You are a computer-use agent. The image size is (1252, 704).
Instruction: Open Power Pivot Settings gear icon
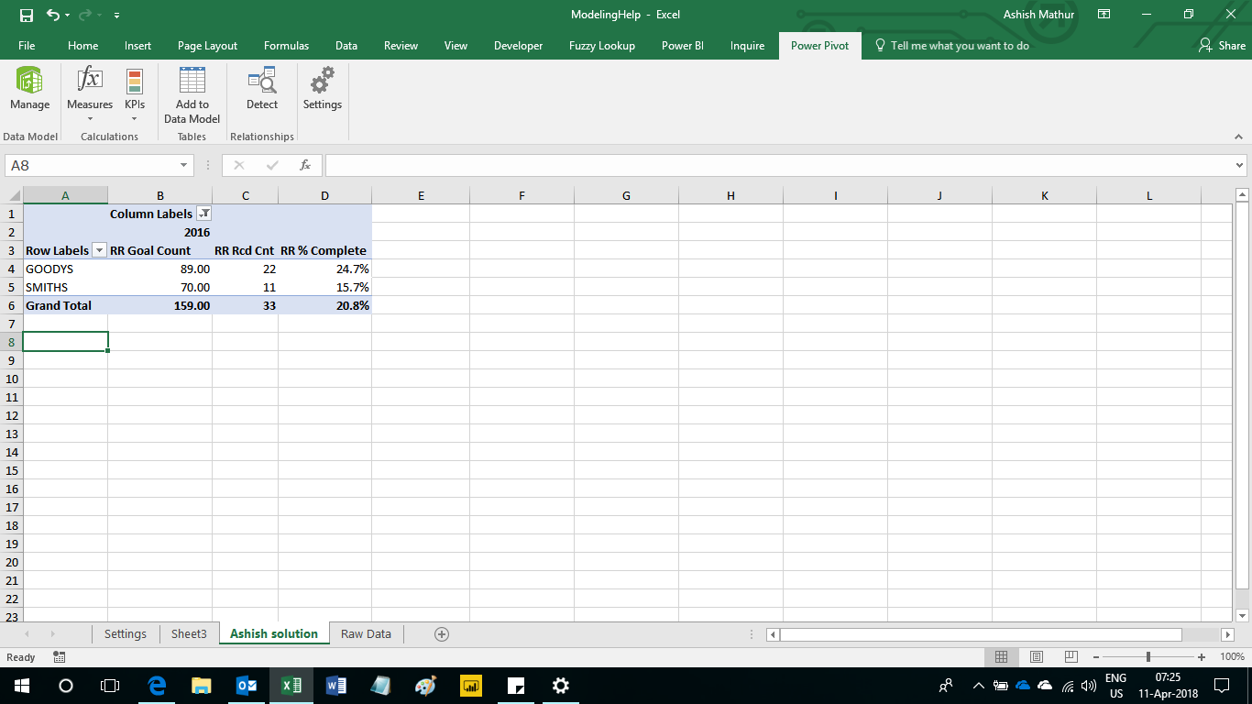[x=322, y=81]
